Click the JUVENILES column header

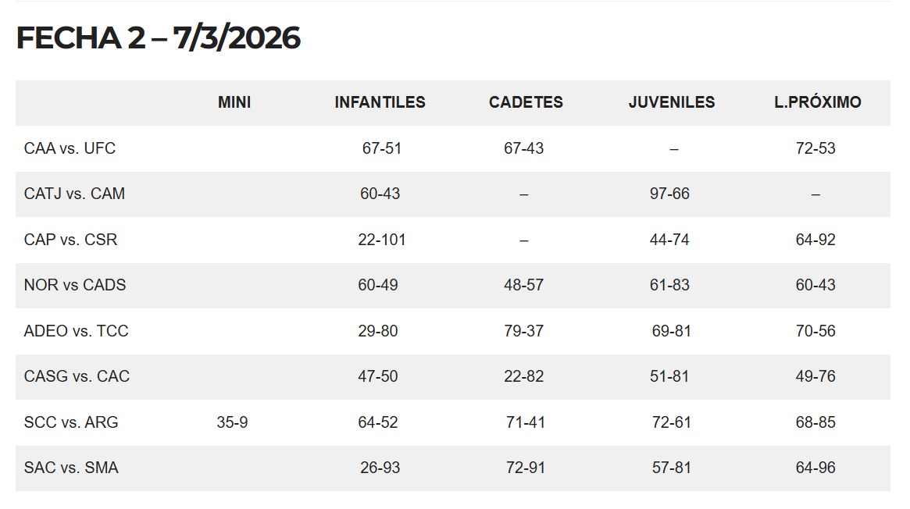pos(672,102)
